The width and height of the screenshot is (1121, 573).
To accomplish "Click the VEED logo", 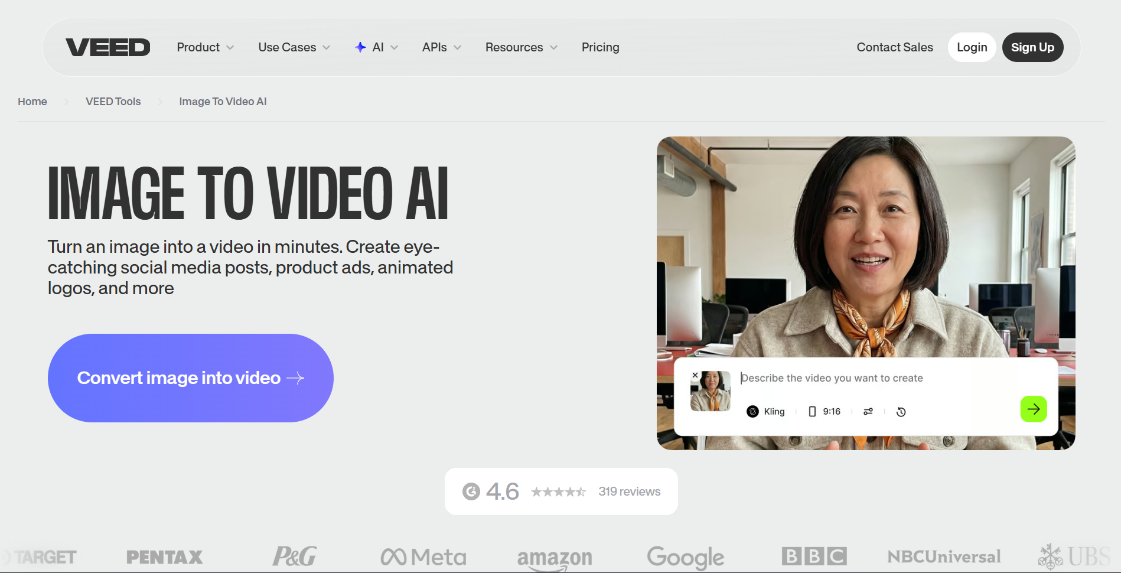I will [108, 47].
